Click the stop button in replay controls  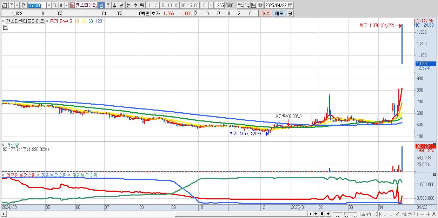point(322,214)
